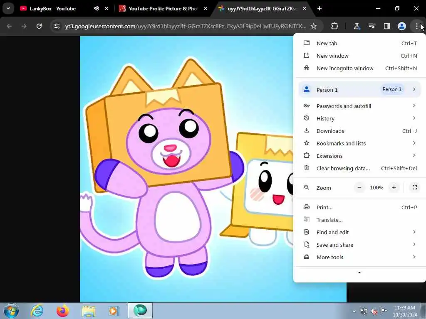The width and height of the screenshot is (426, 319).
Task: Click the muted volume tray icon
Action: click(x=374, y=312)
